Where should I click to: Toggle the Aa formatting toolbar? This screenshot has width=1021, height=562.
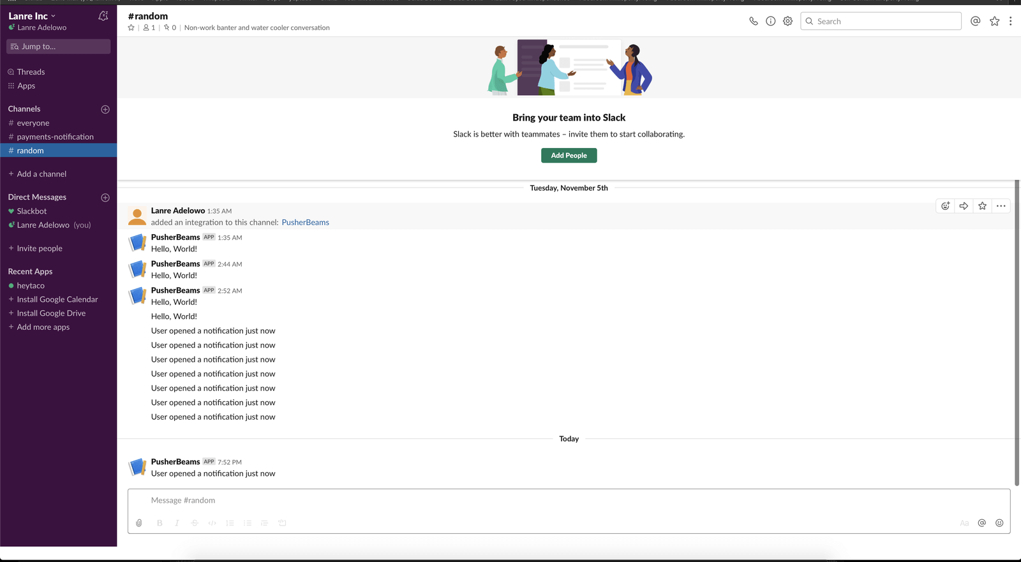coord(964,523)
